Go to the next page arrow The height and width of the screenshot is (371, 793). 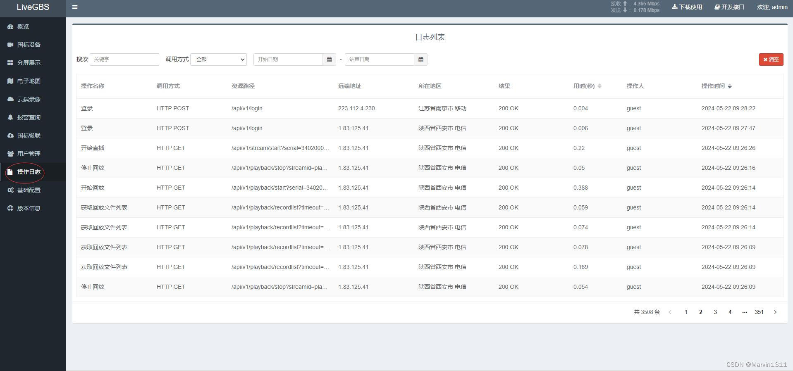775,312
